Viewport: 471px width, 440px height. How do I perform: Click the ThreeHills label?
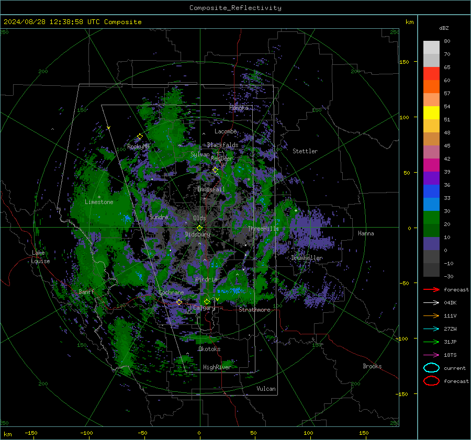263,229
